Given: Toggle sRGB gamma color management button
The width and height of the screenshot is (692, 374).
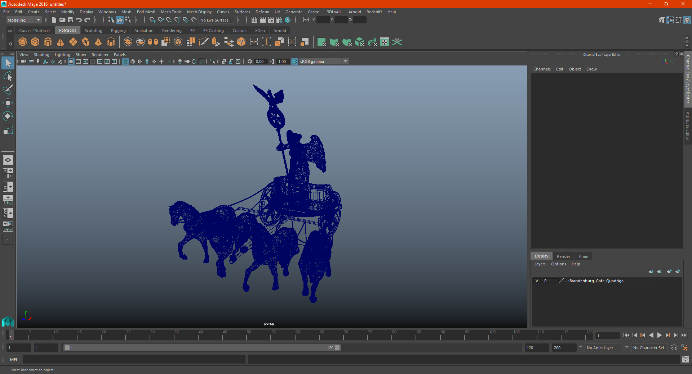Looking at the screenshot, I should point(294,61).
